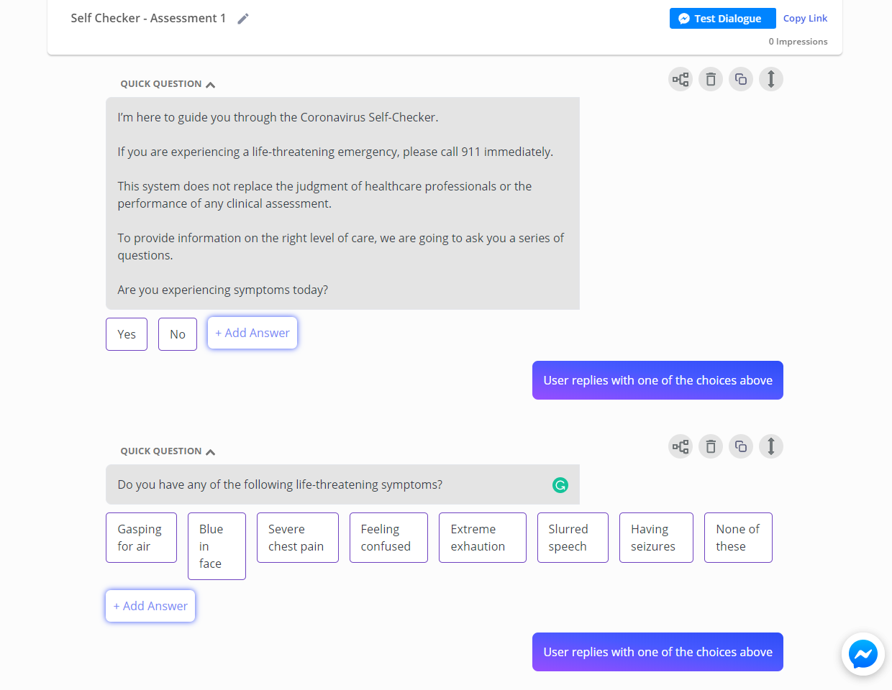
Task: Add an answer to the symptoms question
Action: click(150, 606)
